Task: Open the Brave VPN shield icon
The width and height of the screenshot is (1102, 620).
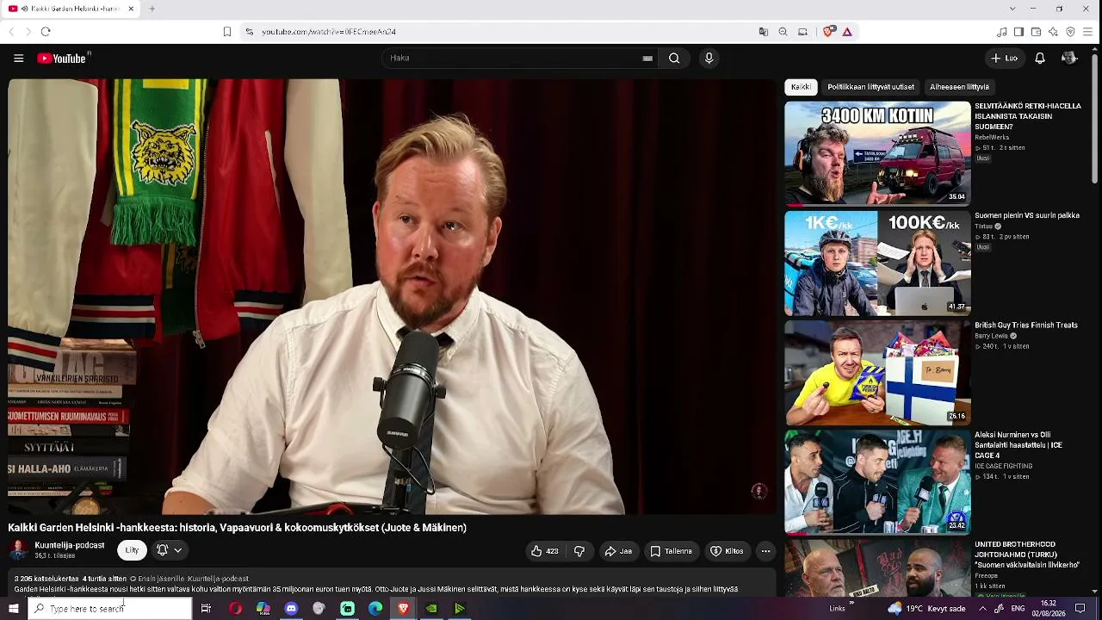Action: tap(1070, 32)
